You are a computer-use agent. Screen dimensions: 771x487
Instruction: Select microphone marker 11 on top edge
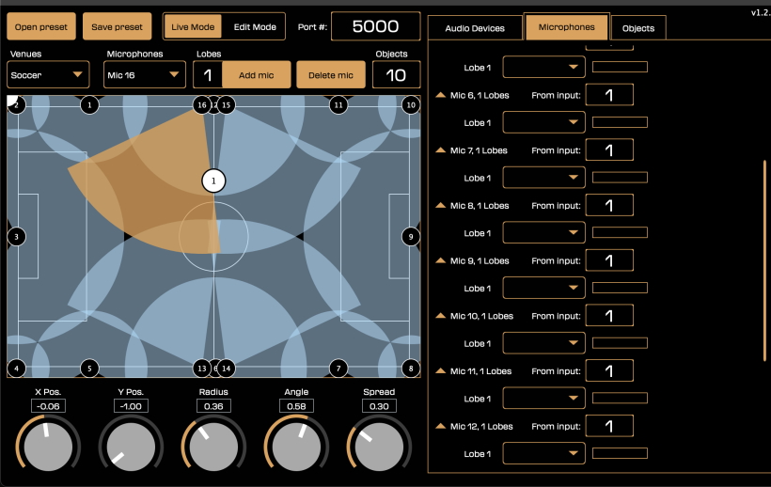click(338, 105)
